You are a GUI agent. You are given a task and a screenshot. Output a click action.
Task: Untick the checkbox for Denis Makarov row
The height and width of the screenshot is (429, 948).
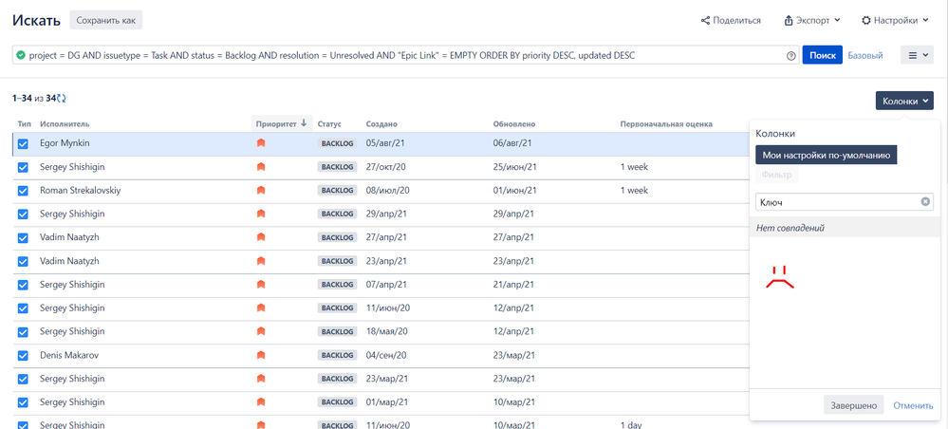click(23, 356)
